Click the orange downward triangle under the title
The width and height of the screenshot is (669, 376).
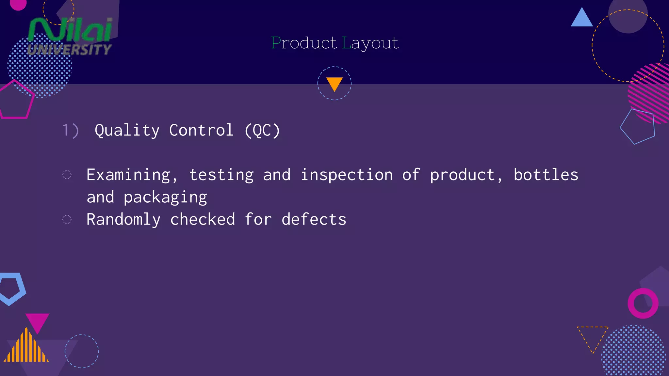pyautogui.click(x=334, y=83)
